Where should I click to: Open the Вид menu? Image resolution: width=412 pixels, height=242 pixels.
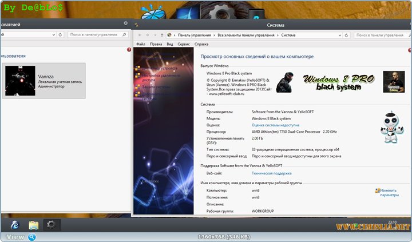click(170, 44)
